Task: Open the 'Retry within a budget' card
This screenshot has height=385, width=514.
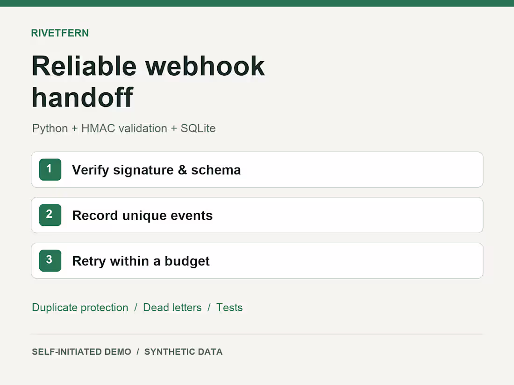Action: 257,260
